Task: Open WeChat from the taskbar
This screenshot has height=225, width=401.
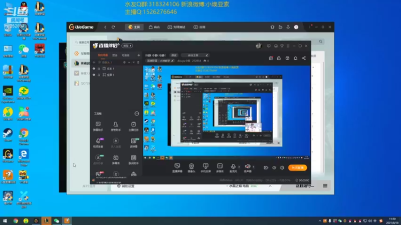Action: tap(57, 220)
